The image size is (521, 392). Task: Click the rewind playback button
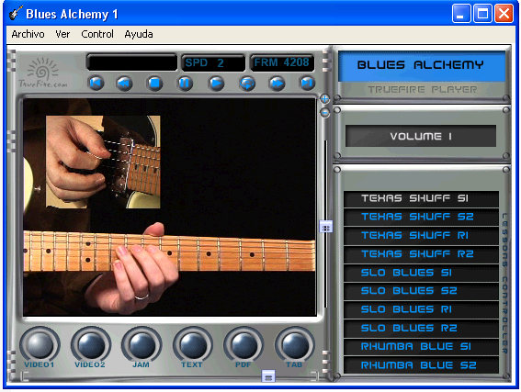(x=124, y=83)
